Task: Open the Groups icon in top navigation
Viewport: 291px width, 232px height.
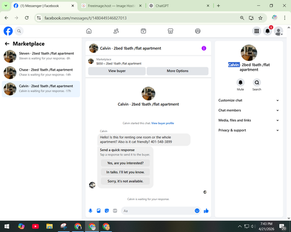Action: click(x=198, y=31)
